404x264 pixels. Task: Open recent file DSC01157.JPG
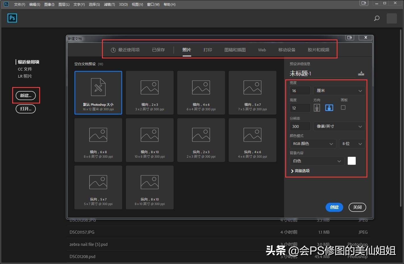click(x=219, y=232)
